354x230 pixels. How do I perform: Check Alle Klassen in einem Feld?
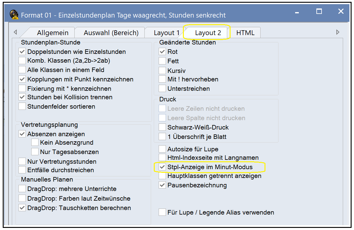coord(22,70)
